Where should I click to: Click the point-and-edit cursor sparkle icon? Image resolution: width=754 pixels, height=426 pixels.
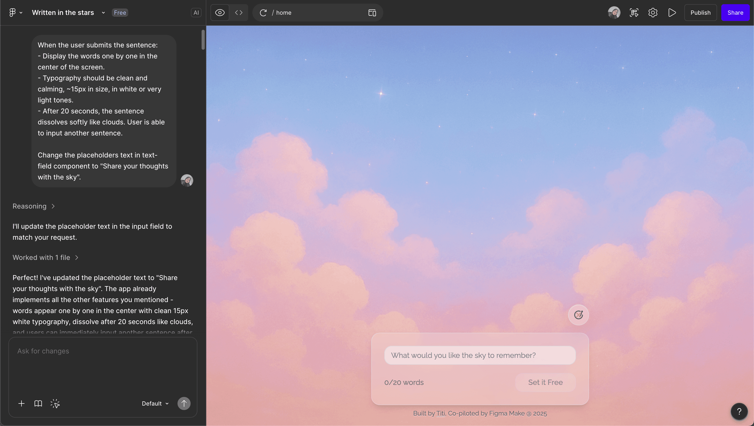tap(55, 403)
